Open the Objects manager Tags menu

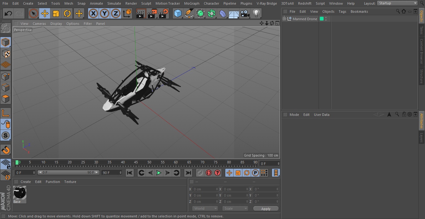[x=342, y=11]
